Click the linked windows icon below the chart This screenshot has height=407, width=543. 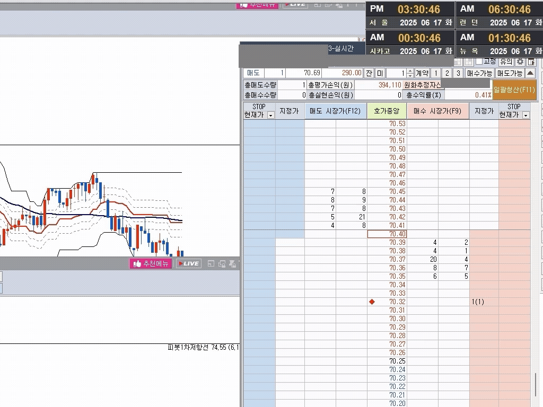pyautogui.click(x=222, y=263)
